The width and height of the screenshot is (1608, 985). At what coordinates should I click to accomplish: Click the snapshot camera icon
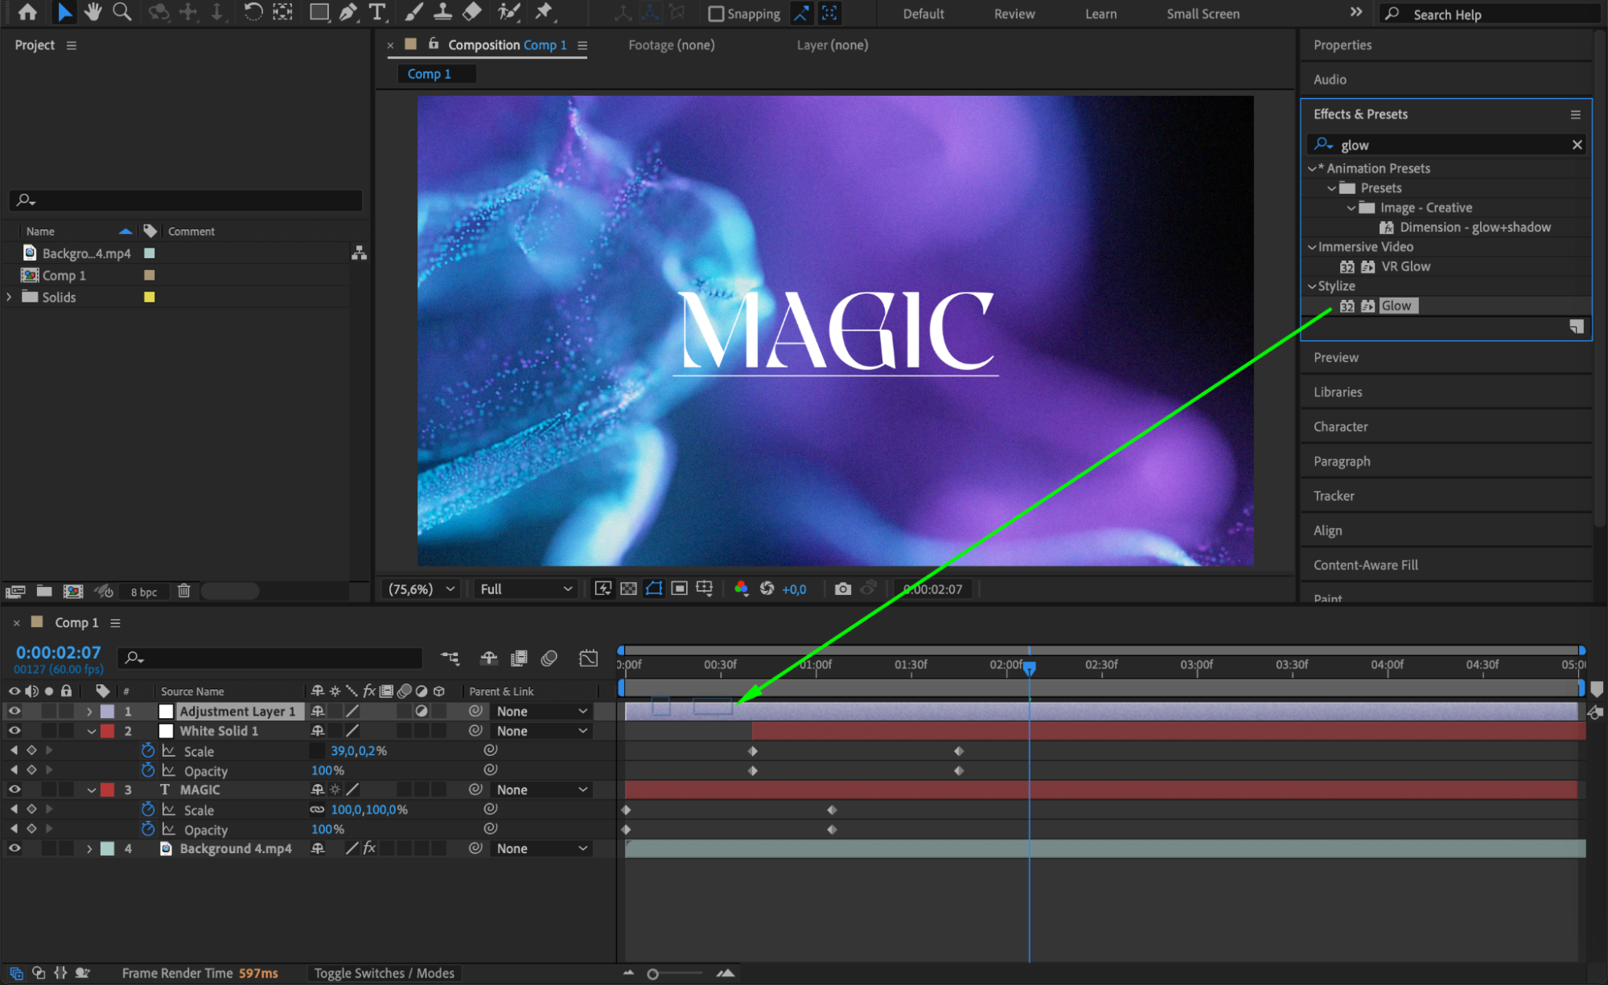click(x=842, y=589)
